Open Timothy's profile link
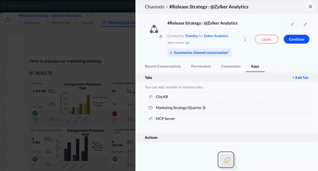This screenshot has height=171, width=318. 191,36
